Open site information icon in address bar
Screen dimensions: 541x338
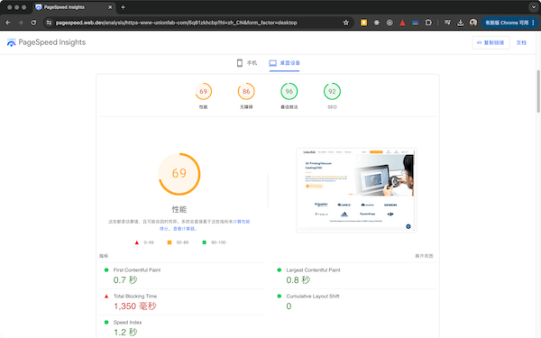coord(49,23)
